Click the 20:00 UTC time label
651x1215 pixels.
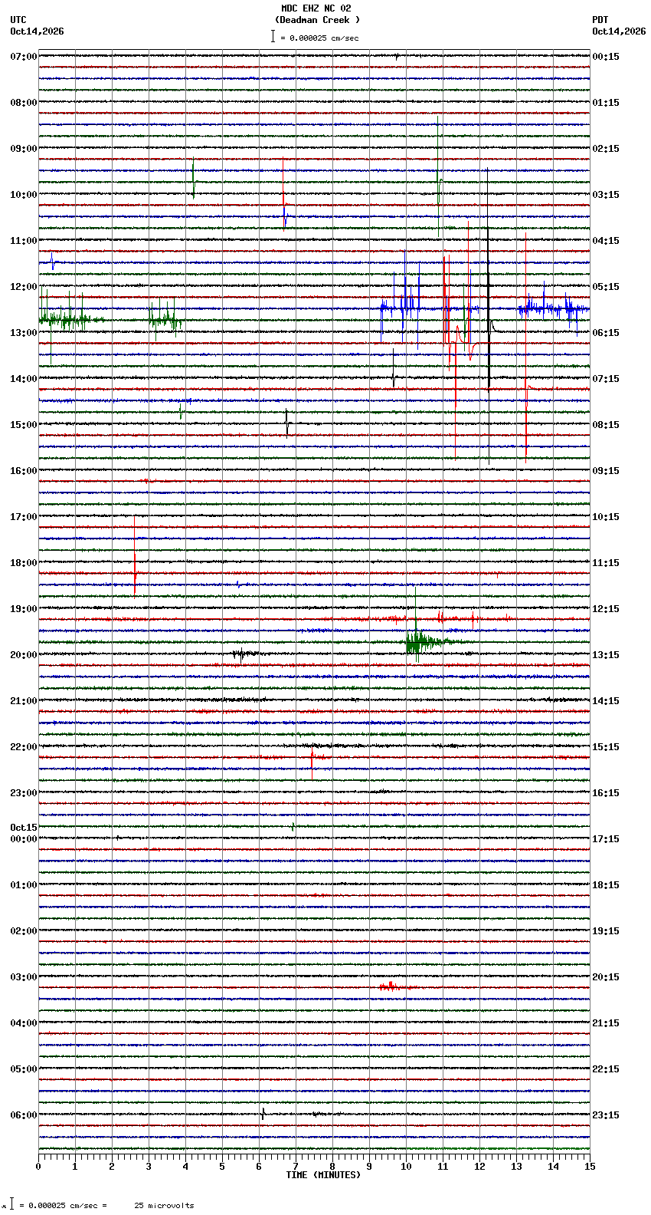pyautogui.click(x=24, y=655)
